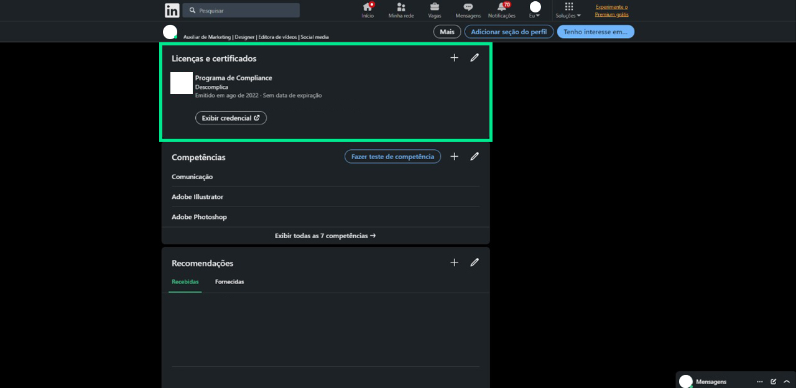Open the Soluções apps dropdown
Screen dimensions: 796x388
(x=568, y=10)
